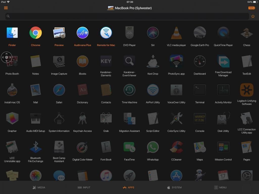Image resolution: width=259 pixels, height=194 pixels.
Task: Open the Terminal app
Action: point(200,90)
